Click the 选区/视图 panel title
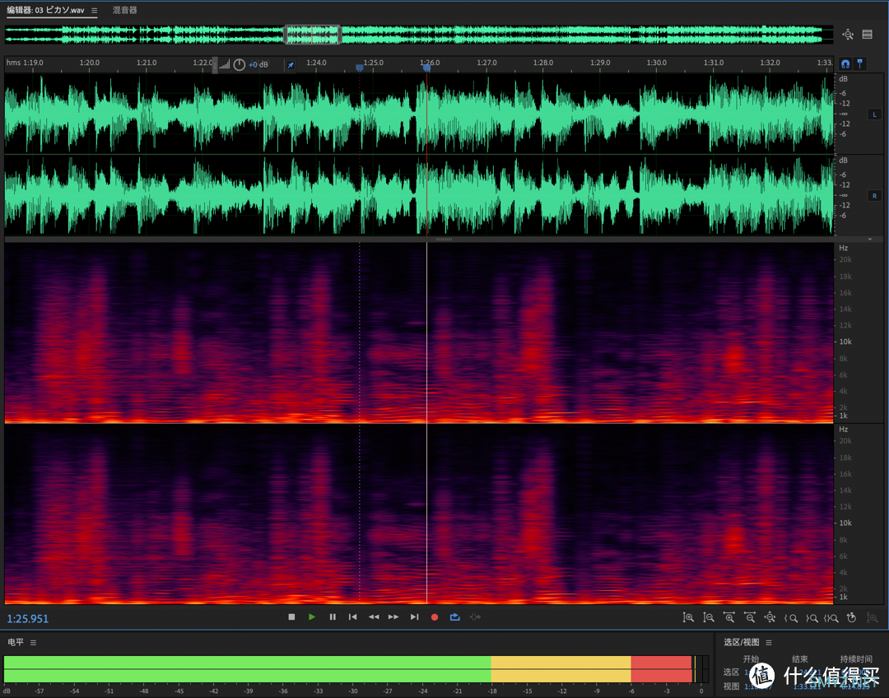This screenshot has height=698, width=889. pyautogui.click(x=741, y=642)
